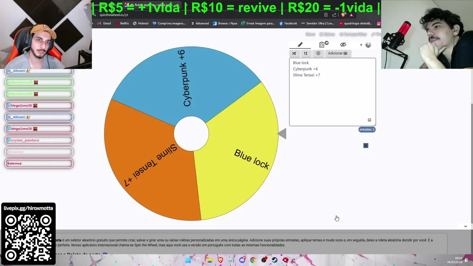Open advanced entries settings gear
Image resolution: width=473 pixels, height=266 pixels.
click(x=318, y=53)
